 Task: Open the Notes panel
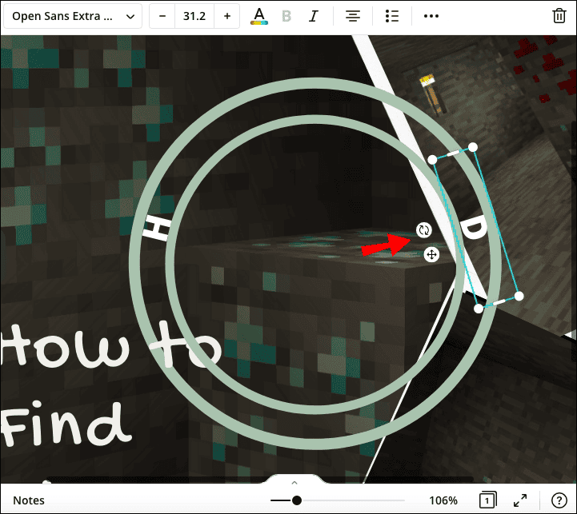pos(29,500)
